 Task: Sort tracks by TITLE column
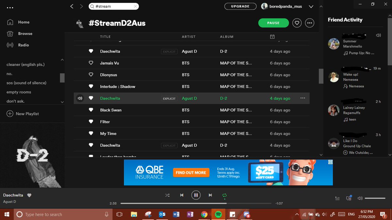[x=105, y=37]
